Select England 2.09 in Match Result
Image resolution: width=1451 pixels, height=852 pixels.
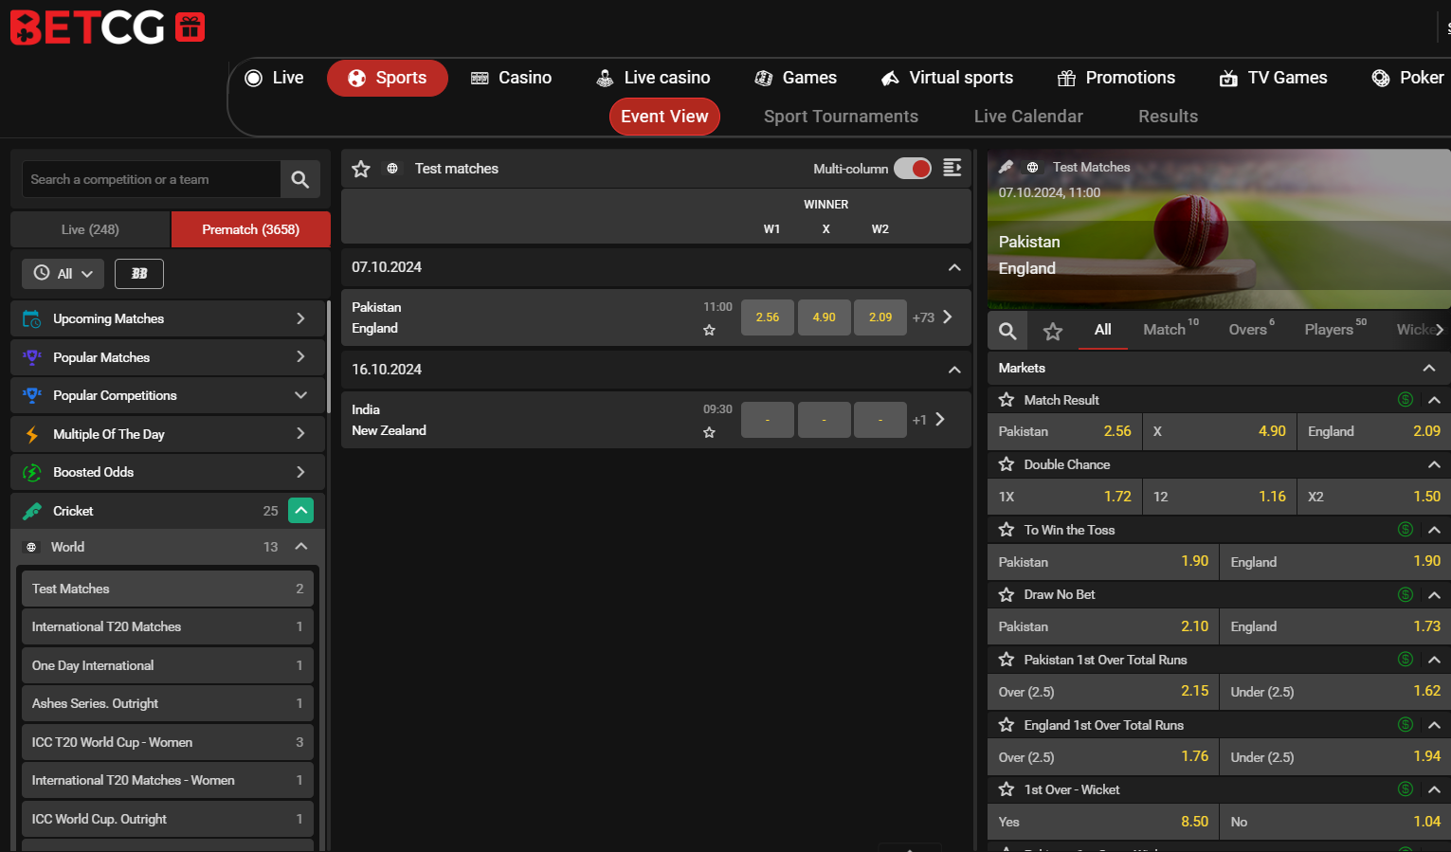(1373, 431)
